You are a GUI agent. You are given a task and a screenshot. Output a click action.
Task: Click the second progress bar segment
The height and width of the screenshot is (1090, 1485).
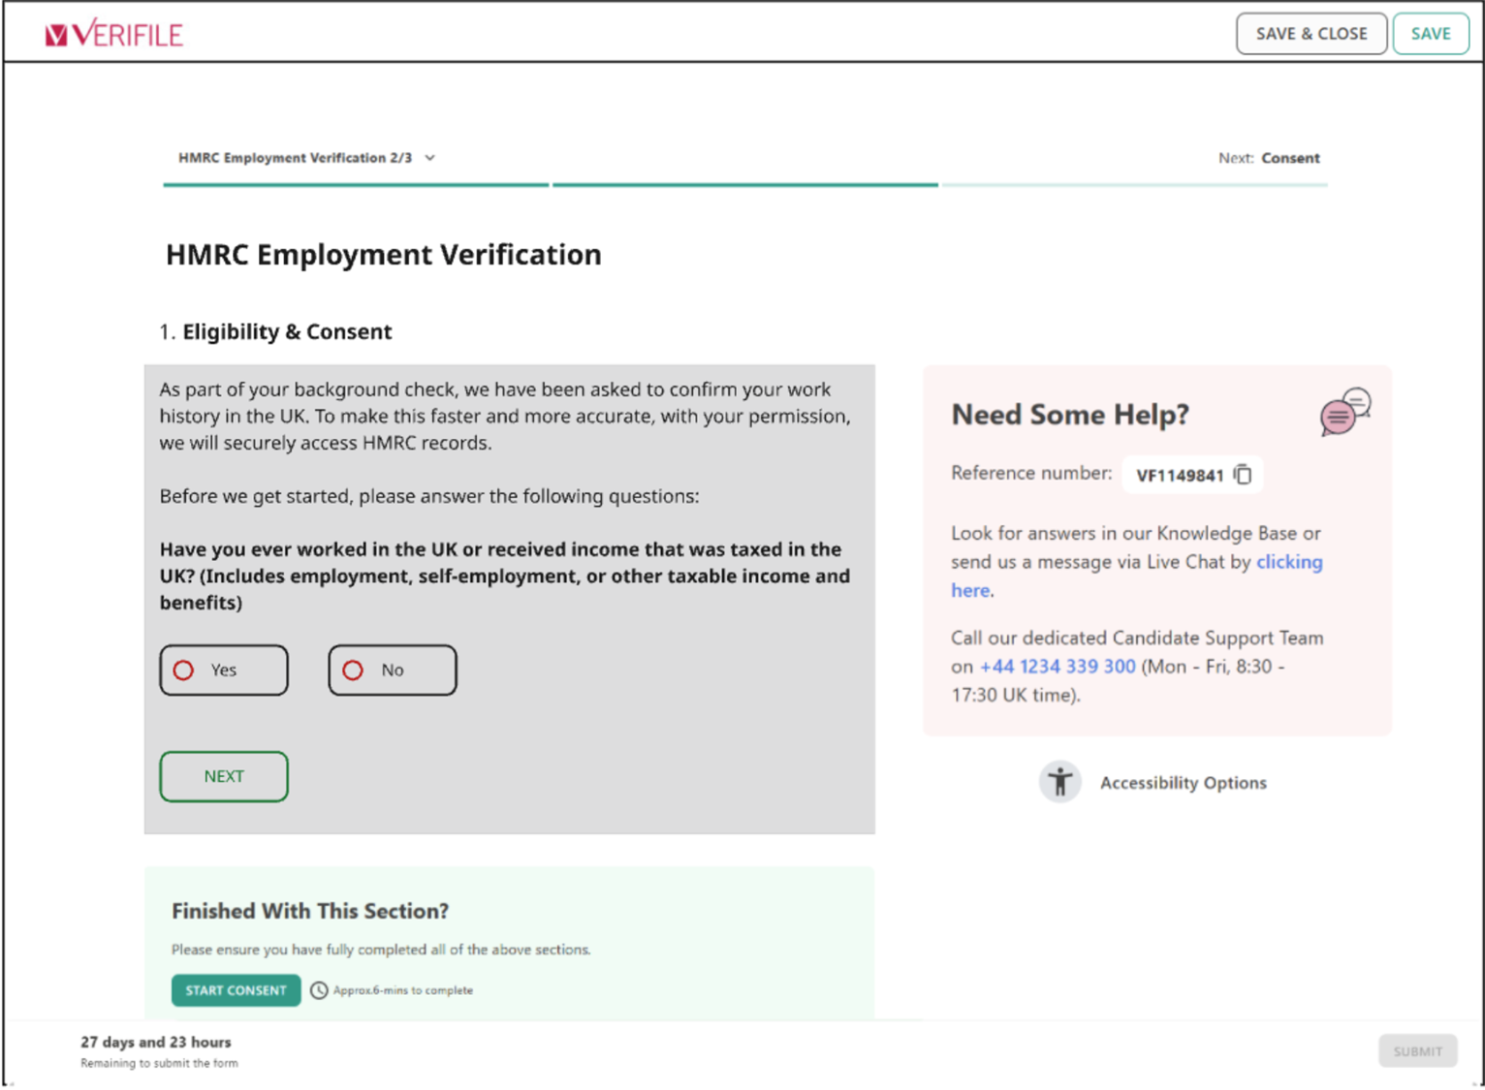[745, 184]
